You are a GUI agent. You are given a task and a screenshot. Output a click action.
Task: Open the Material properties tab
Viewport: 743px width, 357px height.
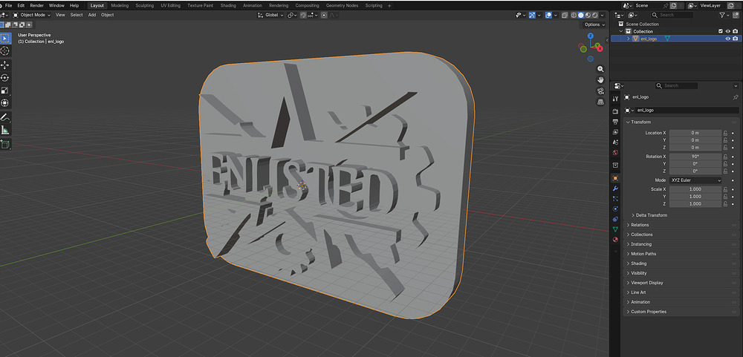click(x=615, y=240)
